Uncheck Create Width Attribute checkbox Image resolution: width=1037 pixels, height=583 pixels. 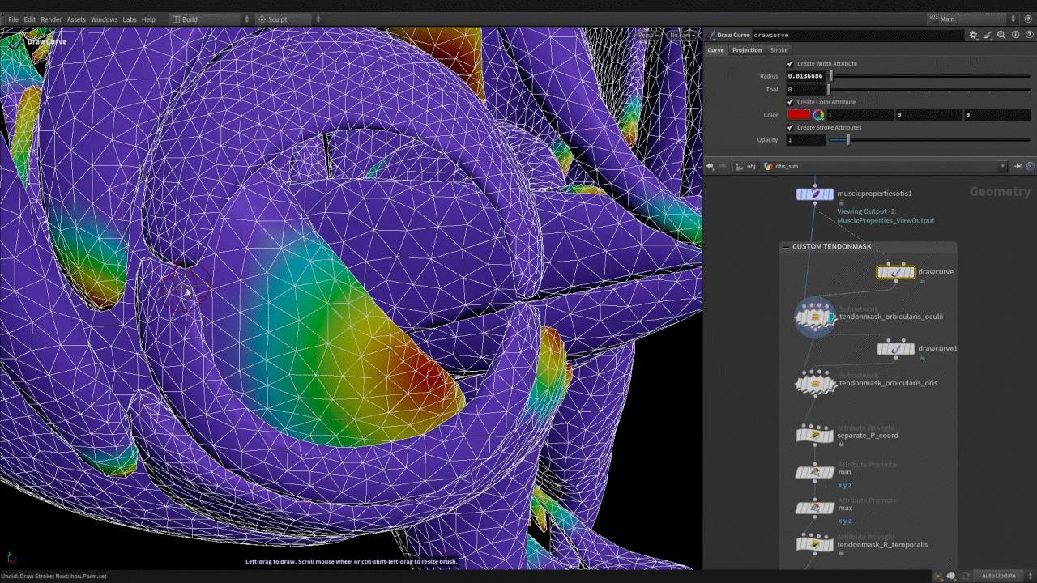click(791, 64)
